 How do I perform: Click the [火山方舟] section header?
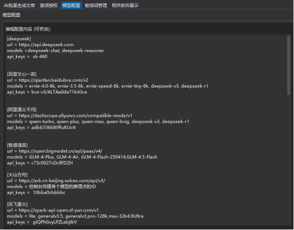click(x=18, y=175)
